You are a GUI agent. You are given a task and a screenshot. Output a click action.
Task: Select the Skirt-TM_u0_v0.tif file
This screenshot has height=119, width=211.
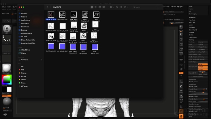96,14
